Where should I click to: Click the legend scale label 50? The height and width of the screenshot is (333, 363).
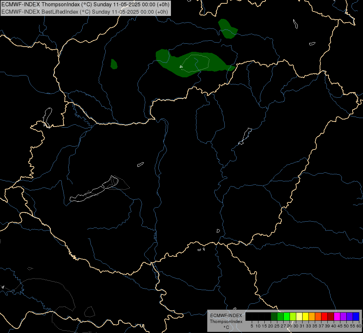[346, 326]
